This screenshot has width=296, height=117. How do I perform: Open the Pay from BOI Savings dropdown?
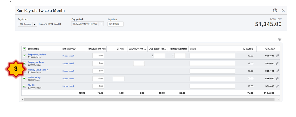point(28,24)
